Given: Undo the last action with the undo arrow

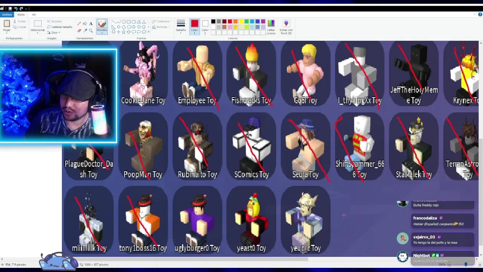Looking at the screenshot, I should (x=16, y=8).
